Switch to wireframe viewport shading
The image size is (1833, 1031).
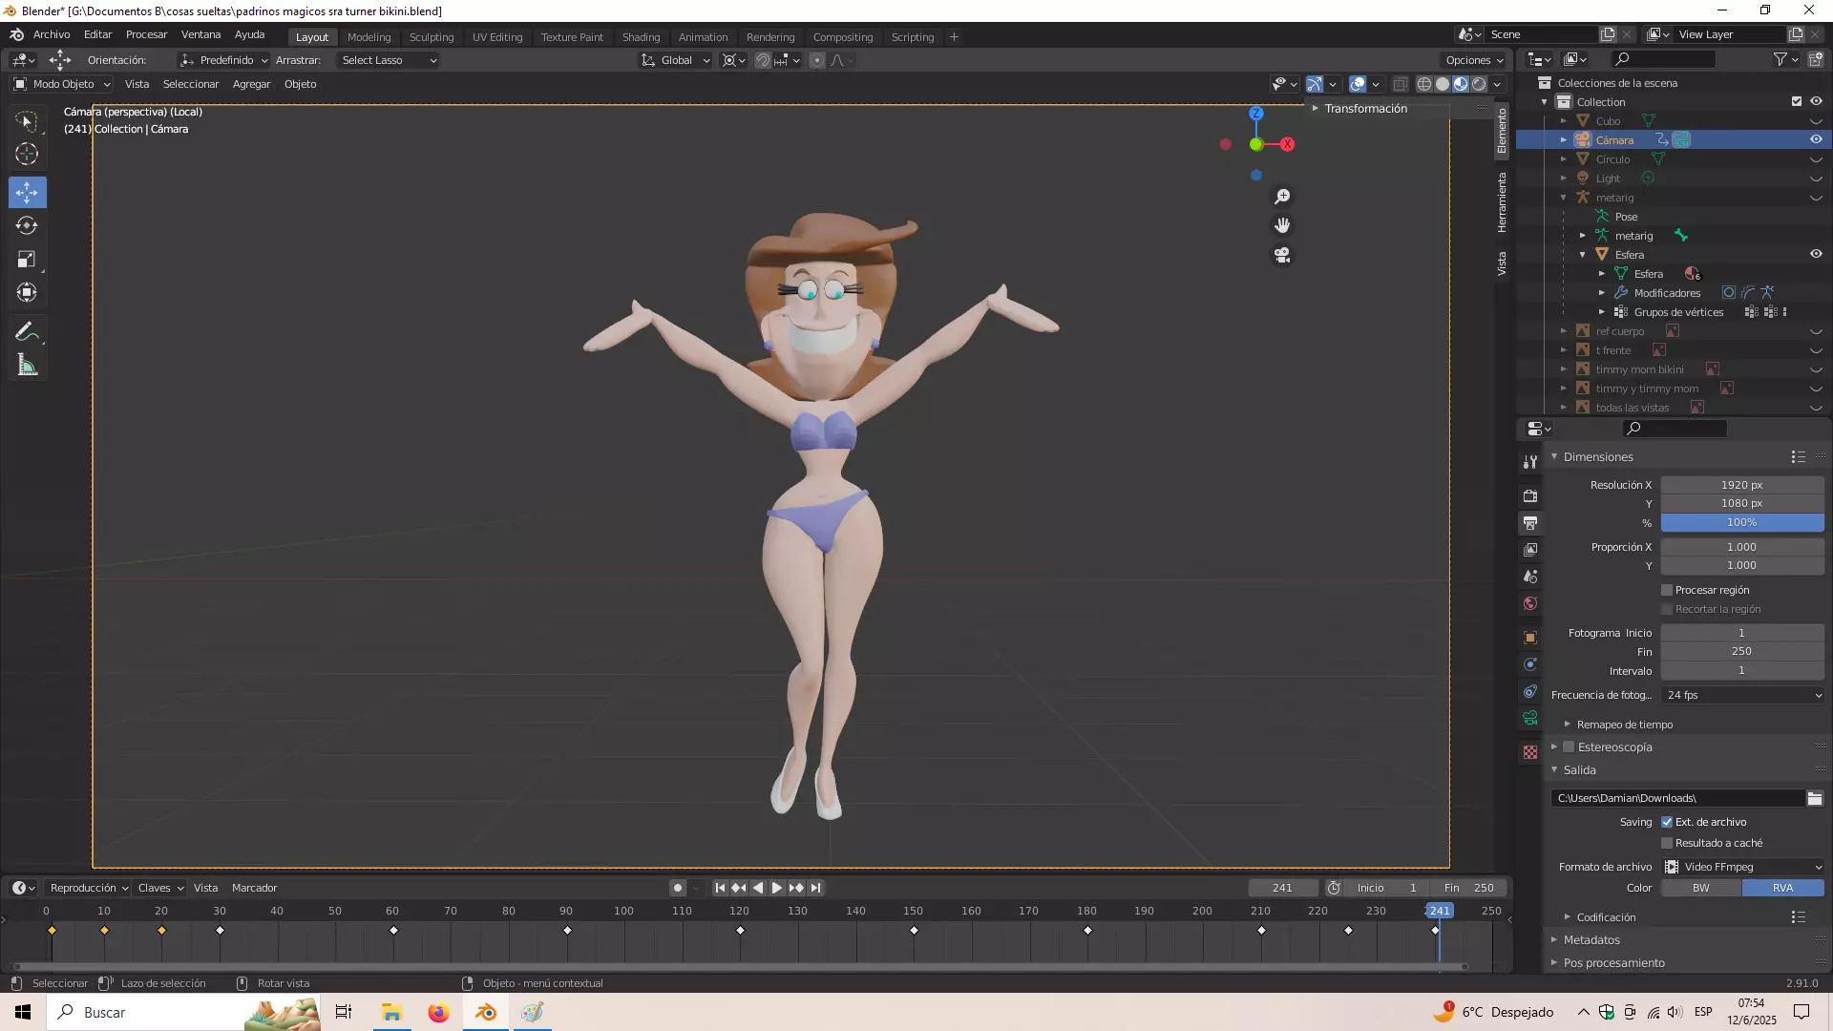pos(1423,84)
